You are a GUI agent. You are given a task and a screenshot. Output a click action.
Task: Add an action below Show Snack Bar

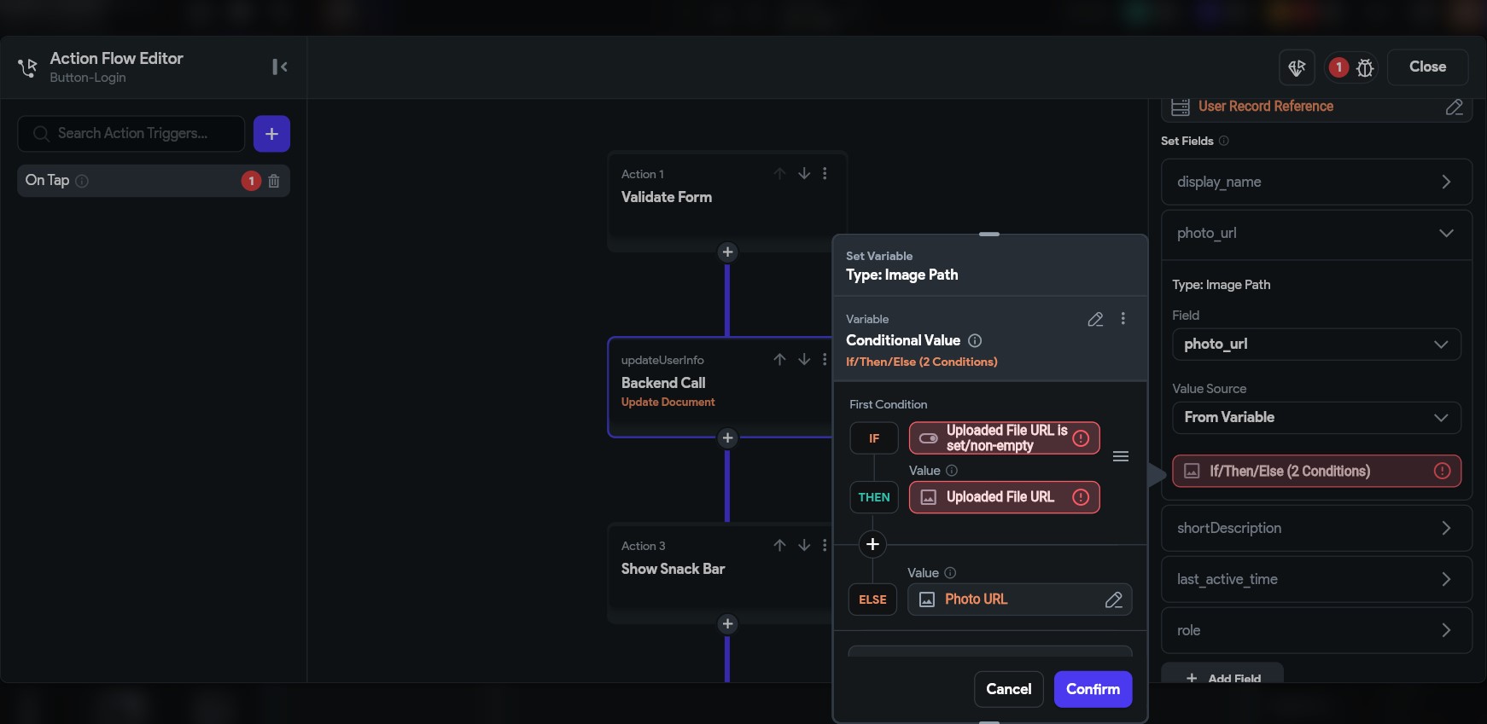pyautogui.click(x=727, y=624)
